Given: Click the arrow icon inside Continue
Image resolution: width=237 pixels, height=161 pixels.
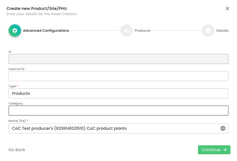Looking at the screenshot, I should tap(225, 150).
